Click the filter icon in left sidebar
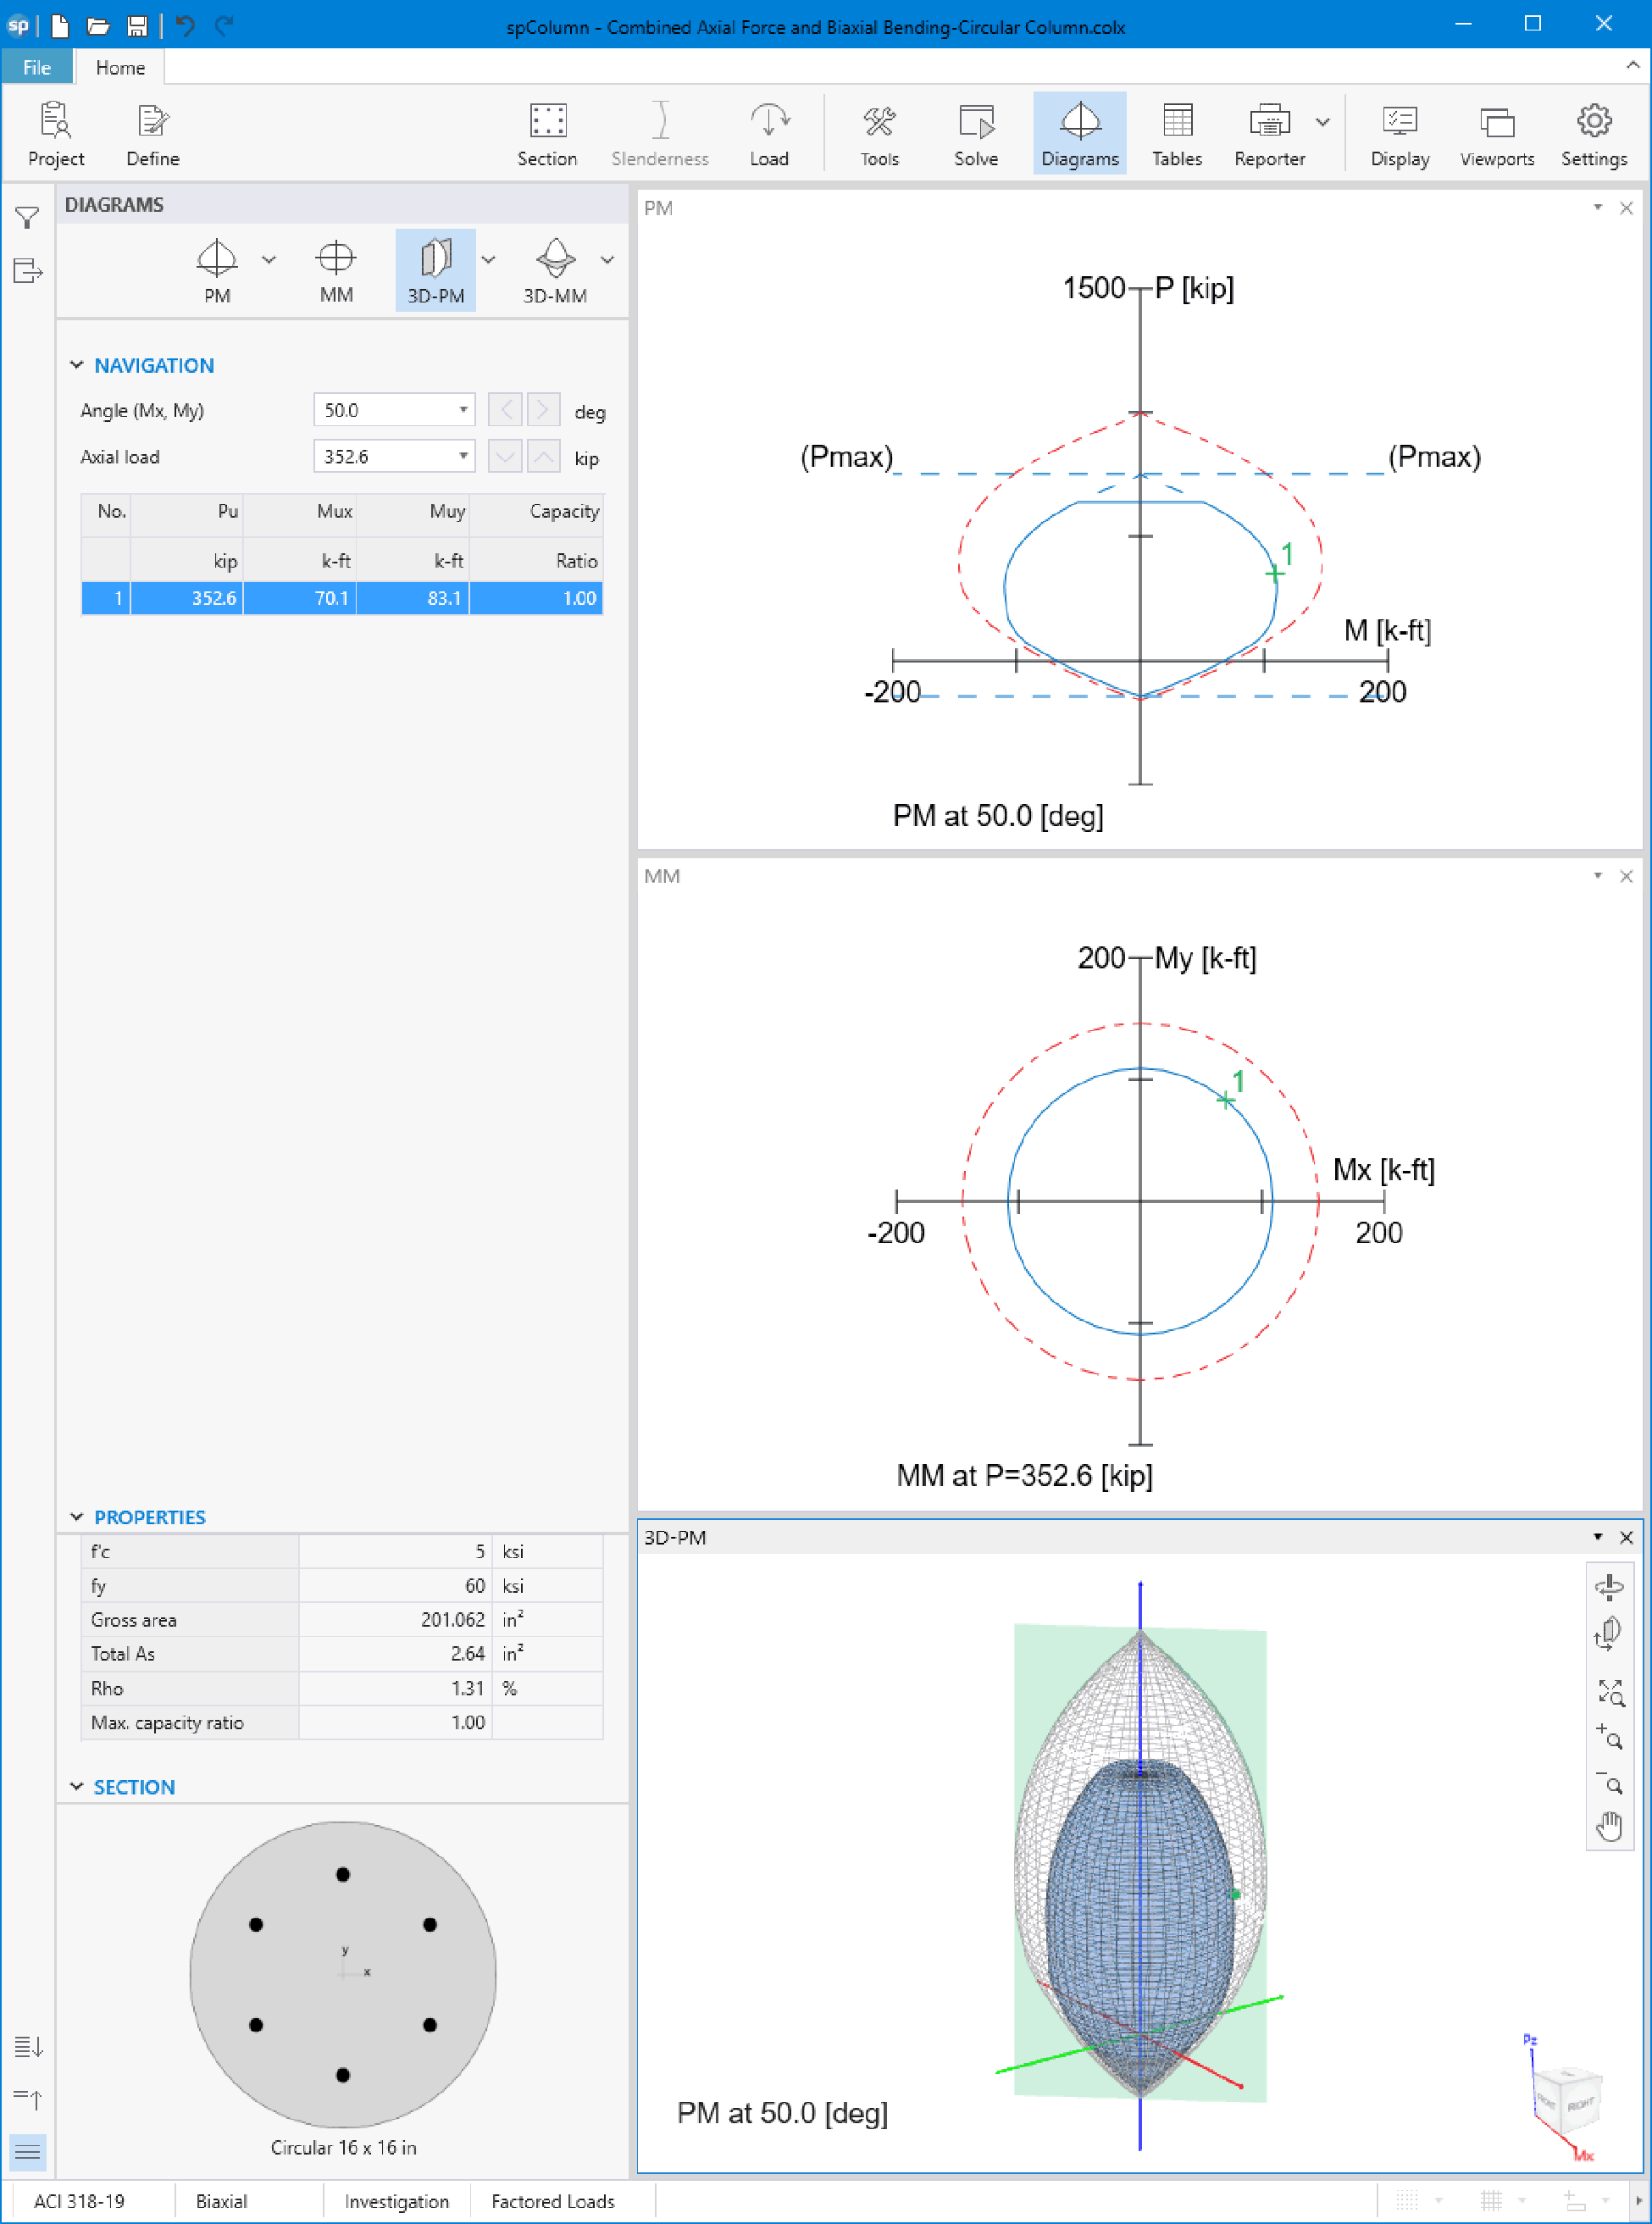 pyautogui.click(x=27, y=217)
